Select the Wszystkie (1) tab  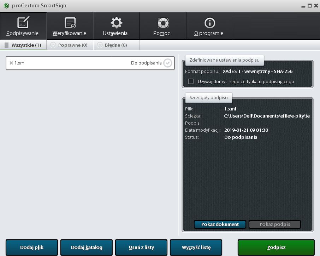pos(23,45)
